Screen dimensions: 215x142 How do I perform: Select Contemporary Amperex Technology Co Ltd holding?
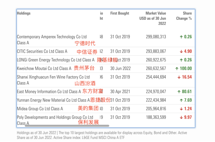[x=52, y=39]
